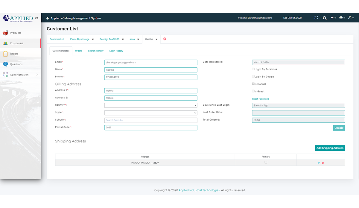The height and width of the screenshot is (208, 359).
Task: Click the Reset Password link
Action: (x=260, y=99)
